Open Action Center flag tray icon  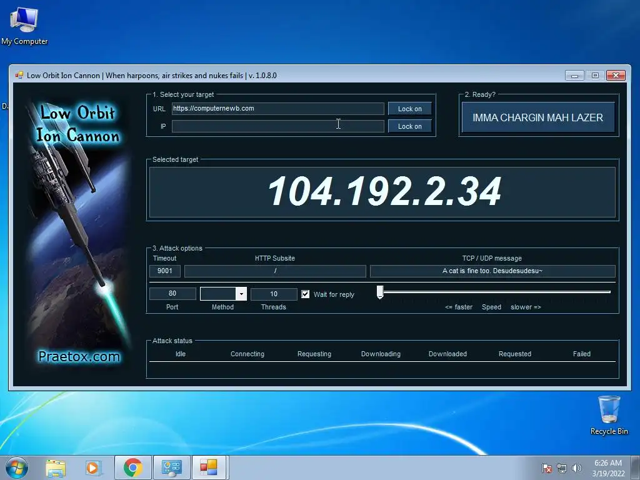point(546,468)
